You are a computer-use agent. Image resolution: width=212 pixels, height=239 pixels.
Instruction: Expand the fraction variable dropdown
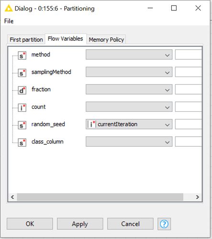pos(129,89)
